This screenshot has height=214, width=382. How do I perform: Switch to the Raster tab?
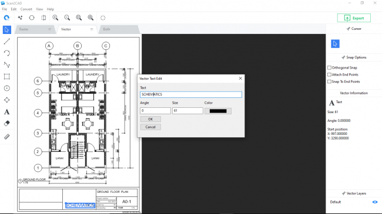pyautogui.click(x=35, y=29)
